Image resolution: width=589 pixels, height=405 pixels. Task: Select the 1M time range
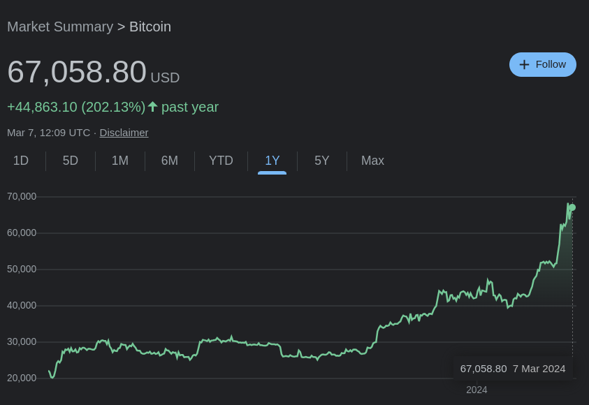click(120, 161)
